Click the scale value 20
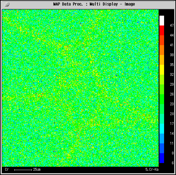The image size is (176, 175). [x=172, y=114]
